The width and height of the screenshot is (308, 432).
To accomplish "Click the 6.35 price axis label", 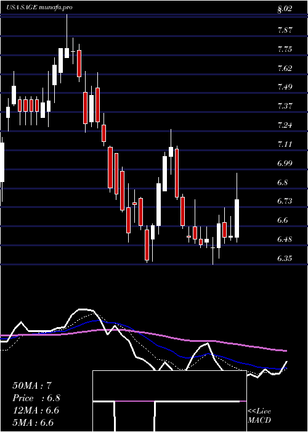I will 285,258.
